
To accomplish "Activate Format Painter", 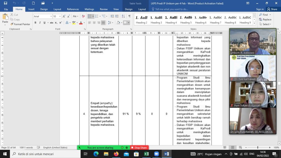I will [20, 24].
